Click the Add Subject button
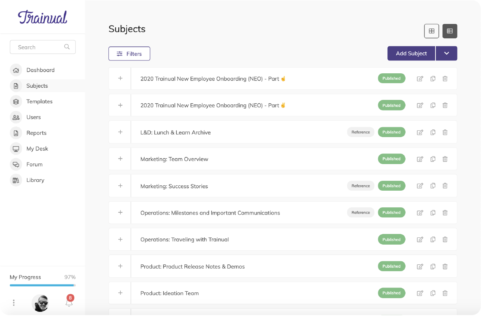 coord(411,54)
